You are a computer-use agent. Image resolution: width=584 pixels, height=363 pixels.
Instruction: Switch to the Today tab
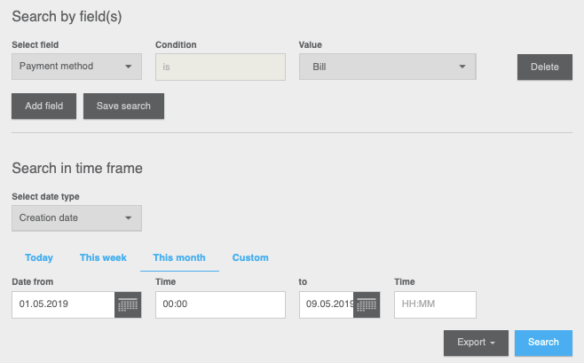click(39, 257)
